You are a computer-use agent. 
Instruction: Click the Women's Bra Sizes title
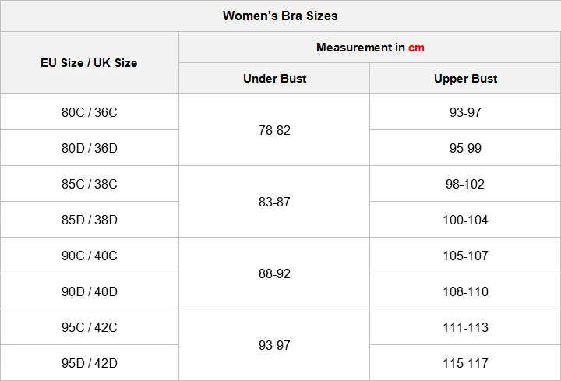tap(280, 16)
